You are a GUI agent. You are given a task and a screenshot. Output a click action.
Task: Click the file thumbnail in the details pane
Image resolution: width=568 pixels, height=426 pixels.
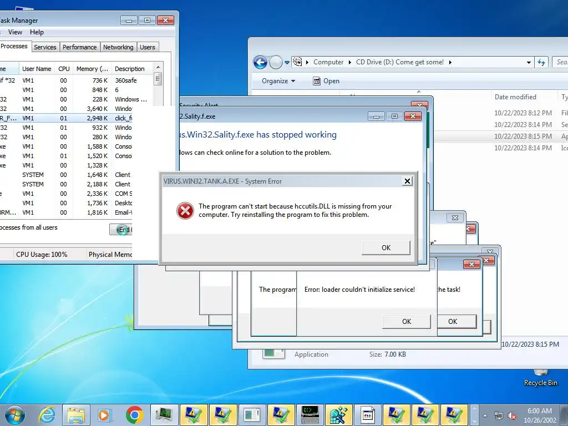tap(274, 353)
